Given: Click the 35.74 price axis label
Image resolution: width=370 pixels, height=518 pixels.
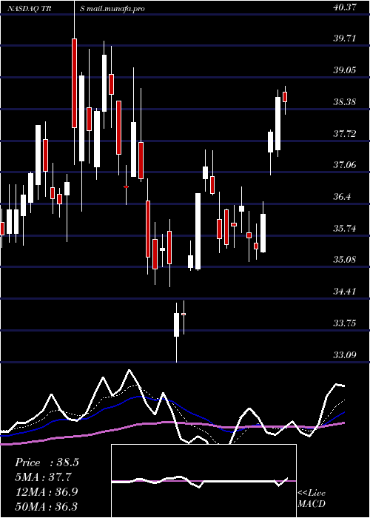Looking at the screenshot, I should point(345,229).
